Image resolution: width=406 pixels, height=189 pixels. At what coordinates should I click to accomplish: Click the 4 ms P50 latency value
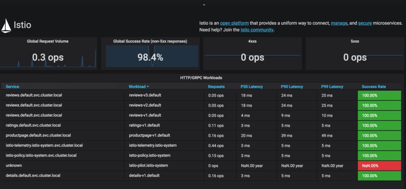click(245, 115)
